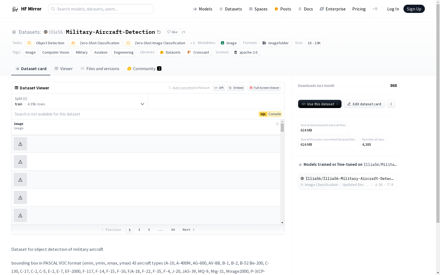Viewport: 440px width, 275px height.
Task: Click the 1K - 10K size tag
Action: pos(314,43)
